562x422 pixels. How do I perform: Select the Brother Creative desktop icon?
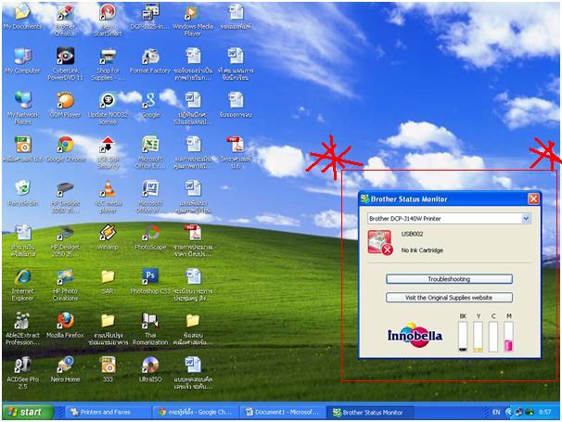(x=65, y=19)
